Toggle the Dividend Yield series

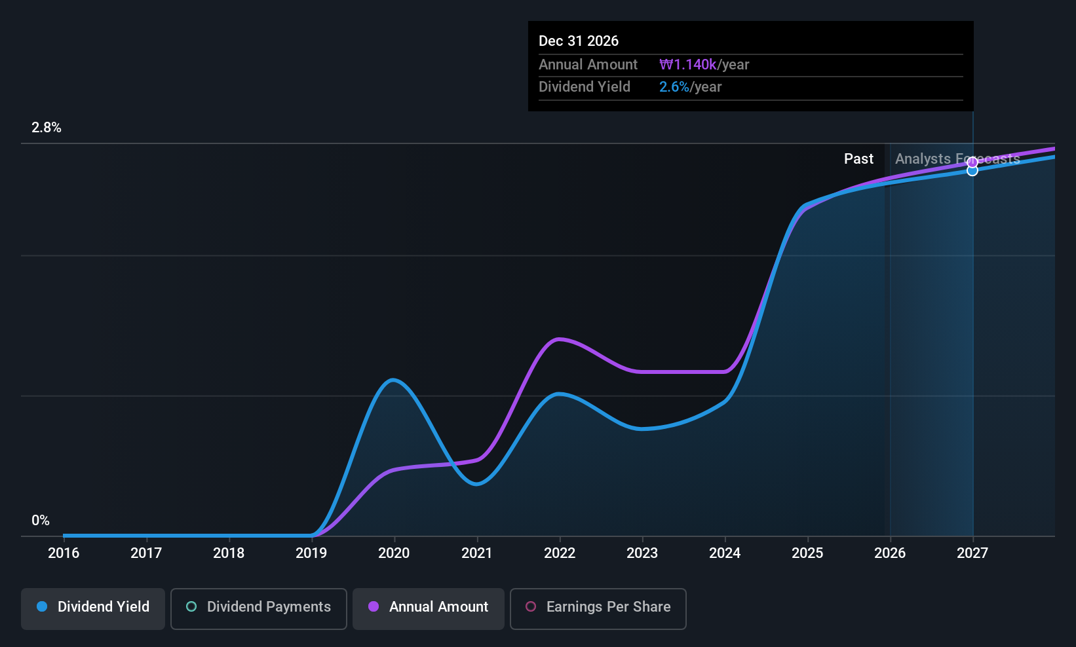pyautogui.click(x=93, y=608)
